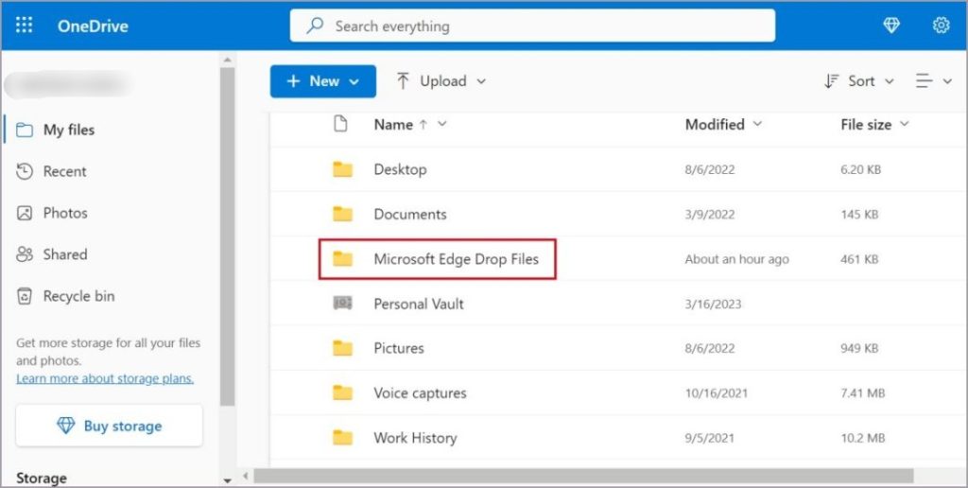Click the '3/16/2023' modified date
The height and width of the screenshot is (488, 968).
point(713,304)
